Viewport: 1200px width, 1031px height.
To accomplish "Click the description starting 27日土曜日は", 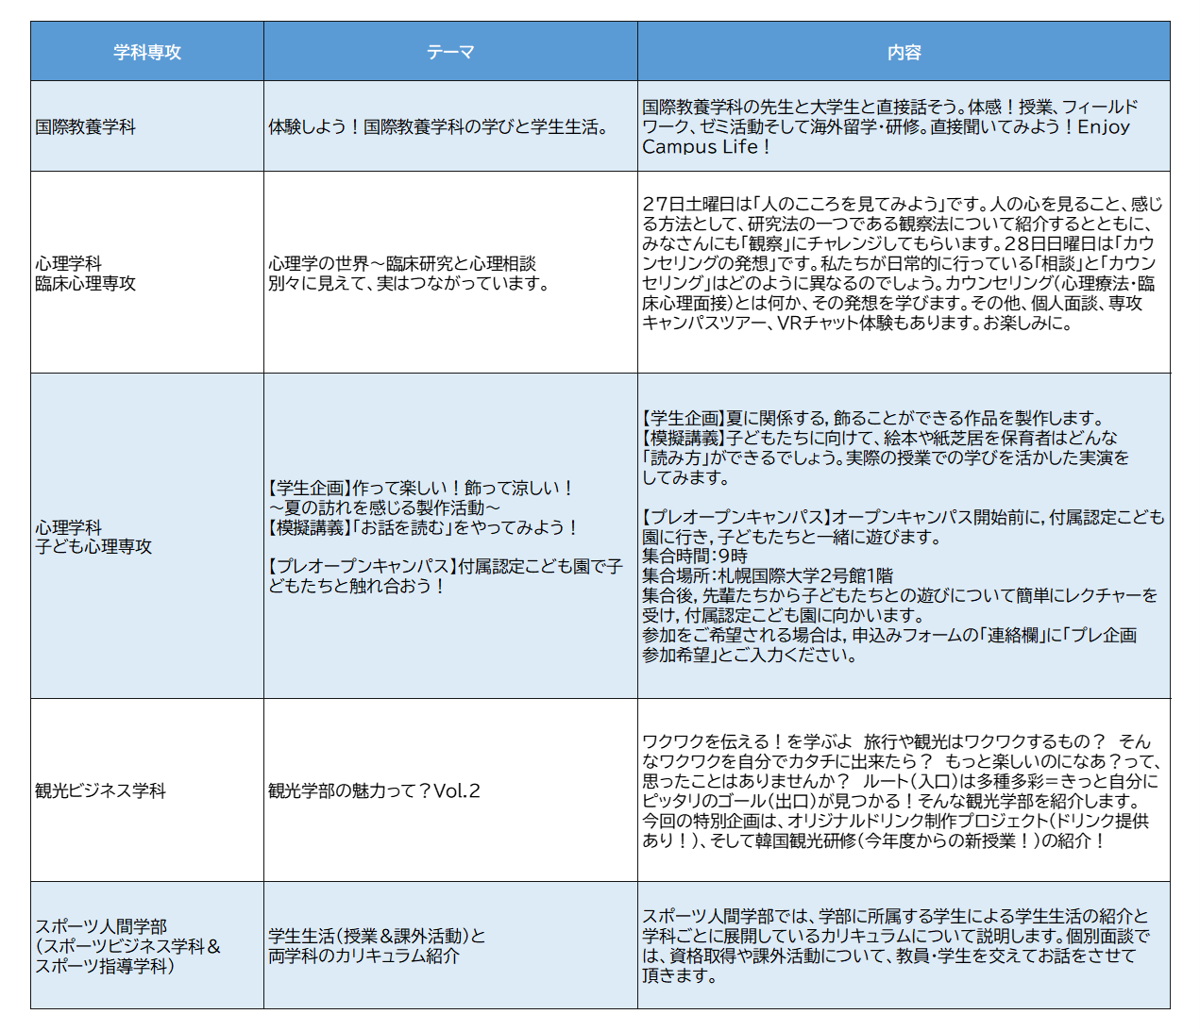I will click(x=904, y=273).
